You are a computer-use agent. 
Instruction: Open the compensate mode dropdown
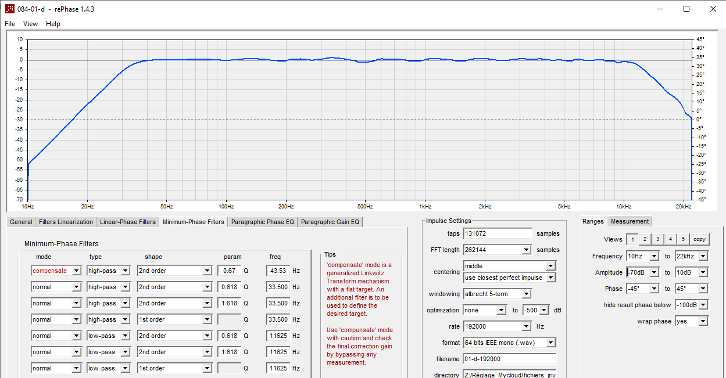click(76, 271)
